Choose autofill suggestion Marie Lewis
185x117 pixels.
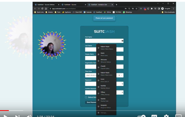pyautogui.click(x=106, y=54)
